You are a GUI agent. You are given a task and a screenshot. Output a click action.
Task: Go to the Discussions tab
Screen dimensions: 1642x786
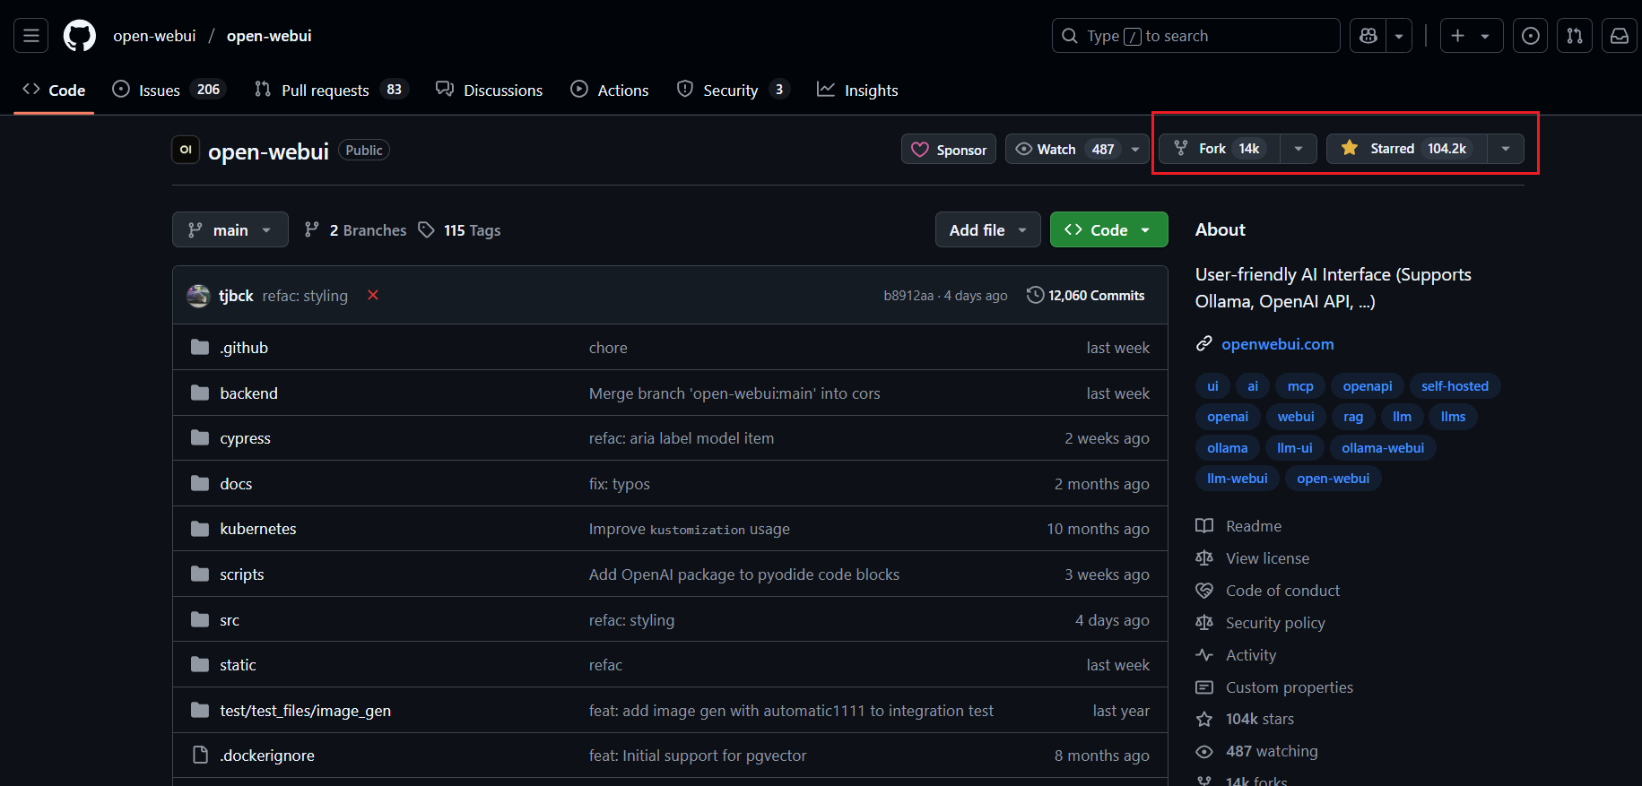point(490,90)
